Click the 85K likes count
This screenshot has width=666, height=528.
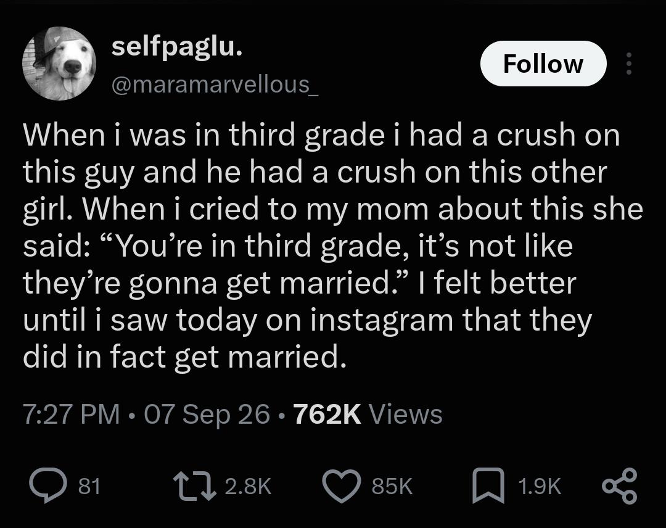(392, 486)
